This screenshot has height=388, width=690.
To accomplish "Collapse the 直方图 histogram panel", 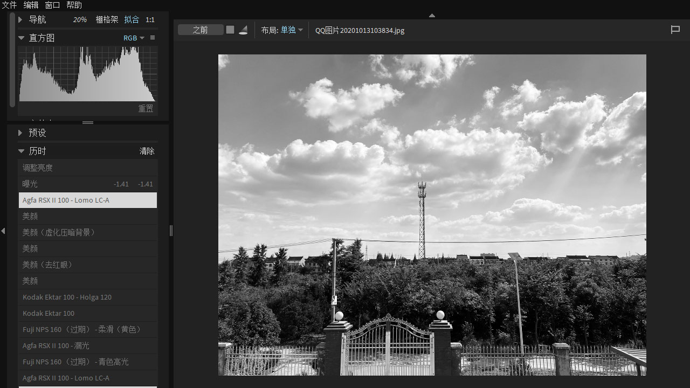I will [22, 38].
